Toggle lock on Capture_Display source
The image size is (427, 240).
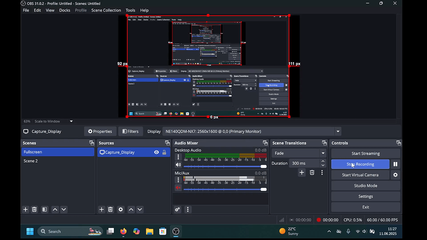click(x=164, y=152)
